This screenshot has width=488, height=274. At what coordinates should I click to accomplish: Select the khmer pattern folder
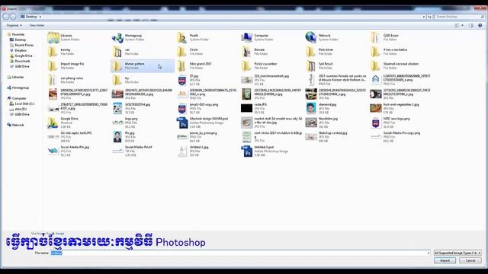[143, 66]
